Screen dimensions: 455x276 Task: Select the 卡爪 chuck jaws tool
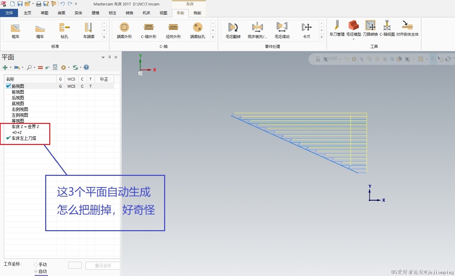(x=307, y=31)
